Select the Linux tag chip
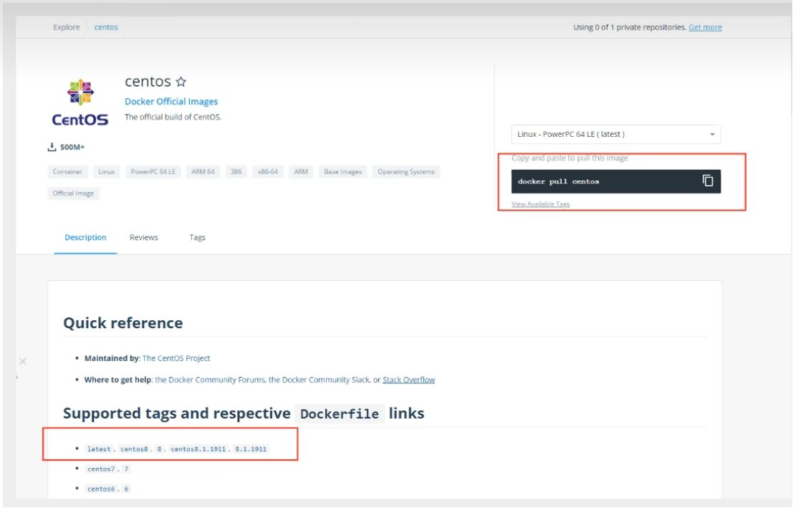Screen dimensions: 793x508 106,171
